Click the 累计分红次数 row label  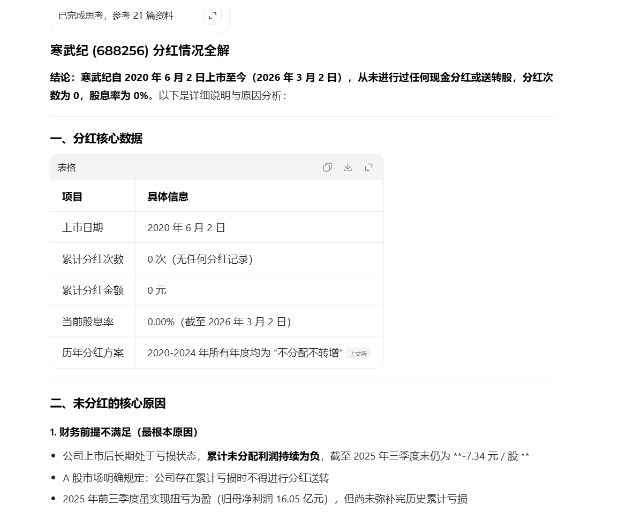tap(93, 259)
